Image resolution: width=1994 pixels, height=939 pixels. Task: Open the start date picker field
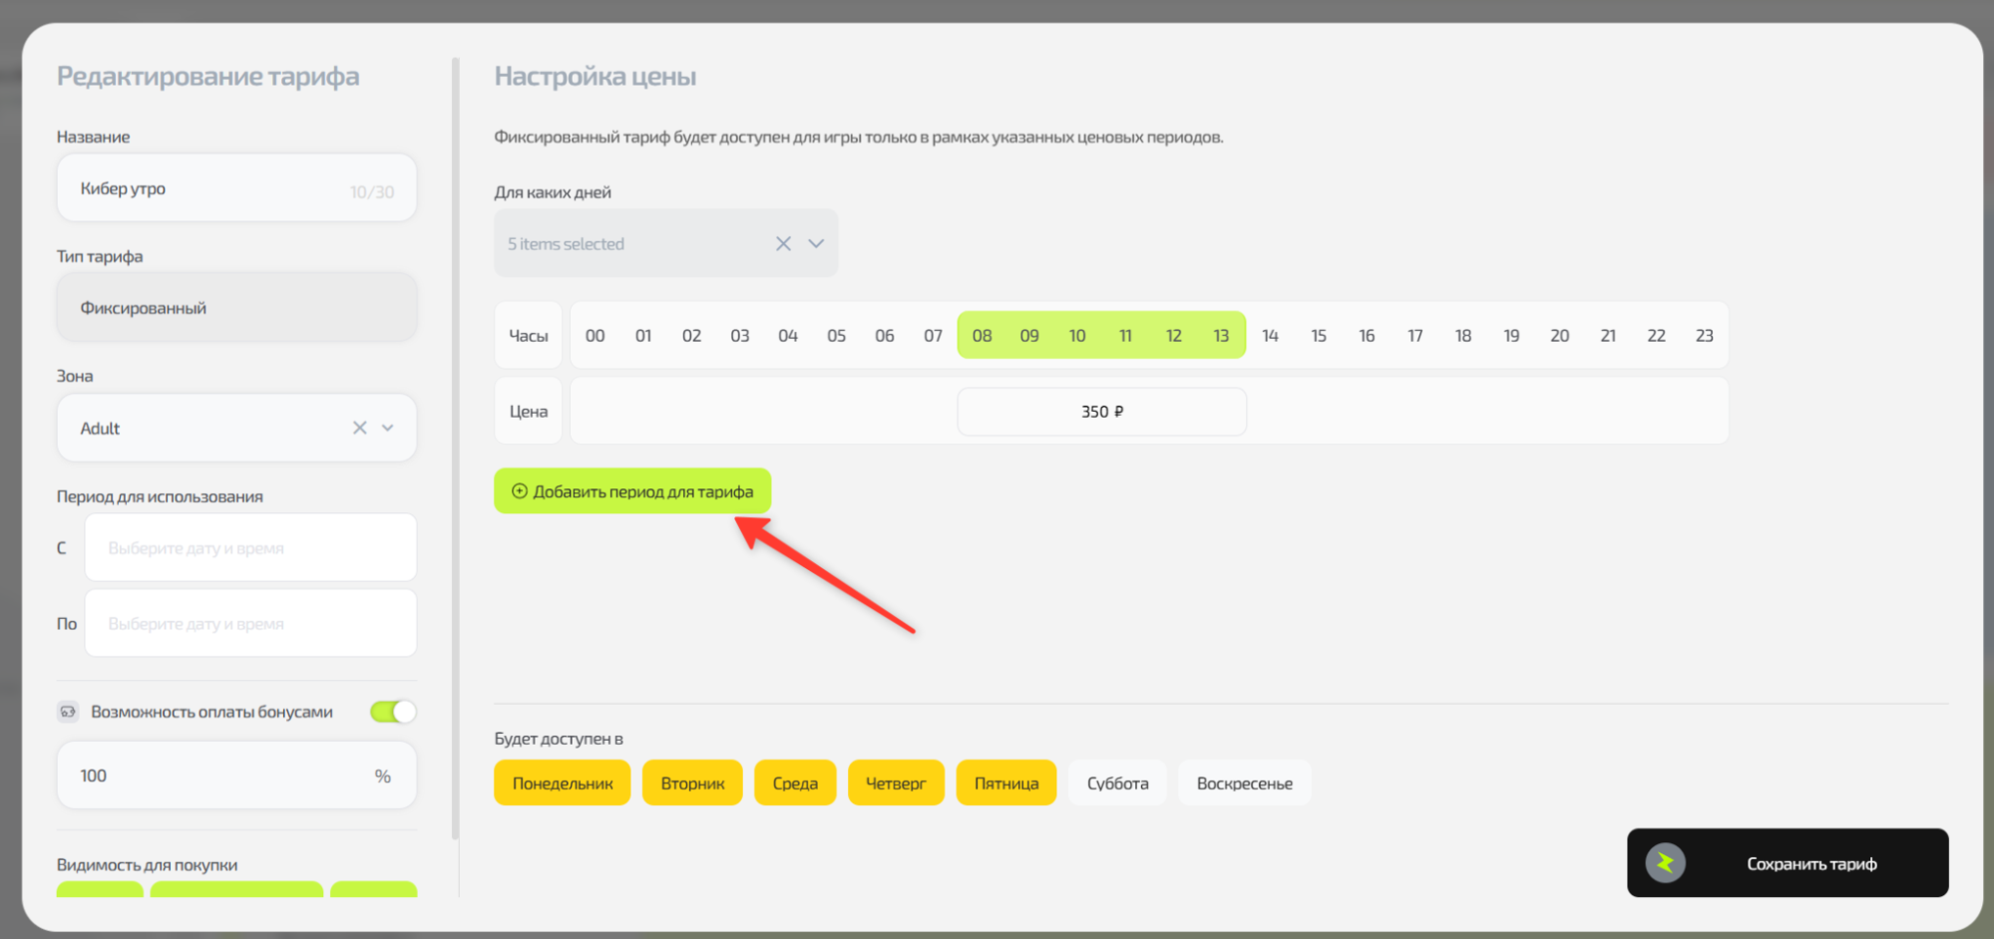(250, 548)
